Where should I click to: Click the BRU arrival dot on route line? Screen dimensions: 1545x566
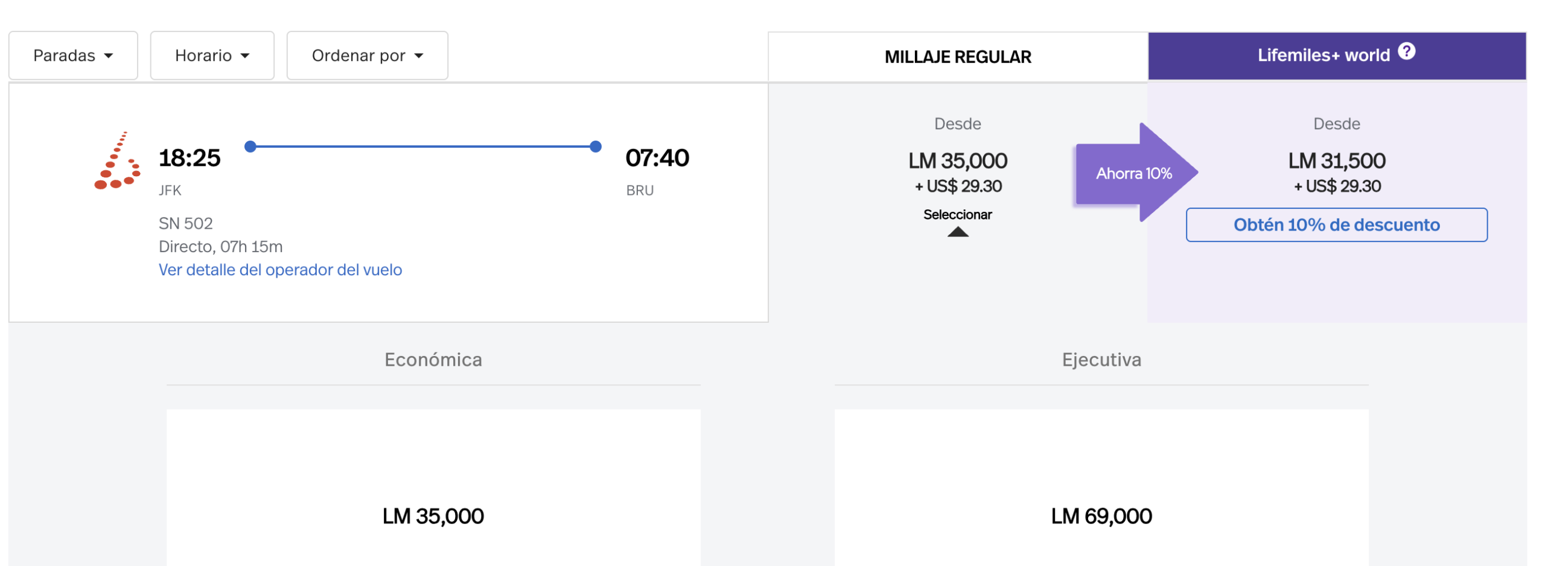point(596,146)
